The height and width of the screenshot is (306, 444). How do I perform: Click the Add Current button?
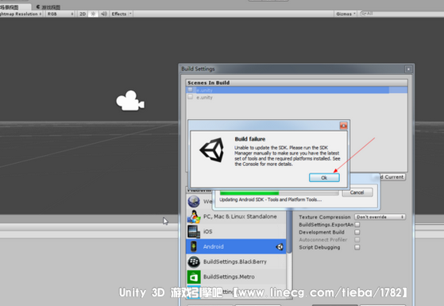[392, 176]
